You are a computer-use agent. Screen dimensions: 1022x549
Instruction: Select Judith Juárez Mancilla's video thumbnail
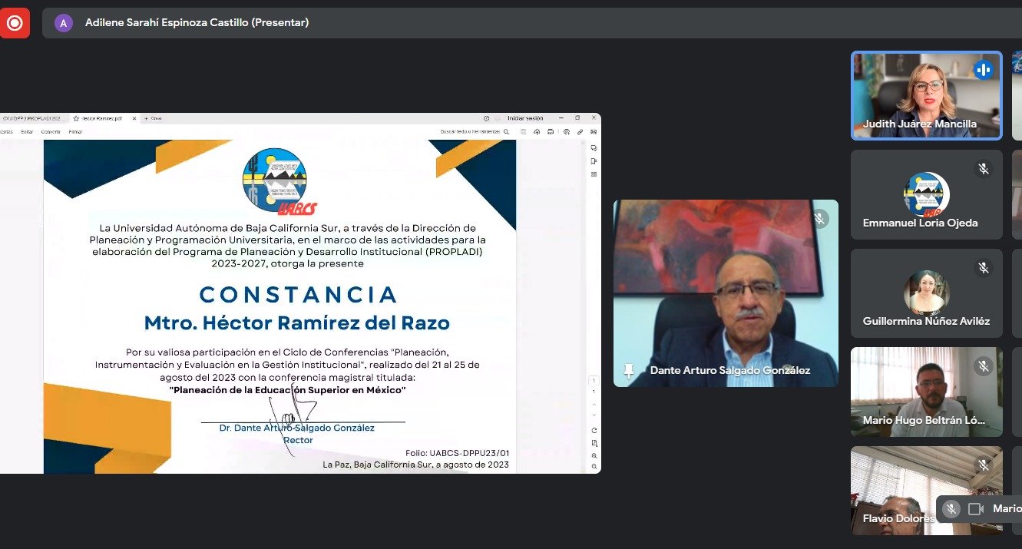[926, 95]
